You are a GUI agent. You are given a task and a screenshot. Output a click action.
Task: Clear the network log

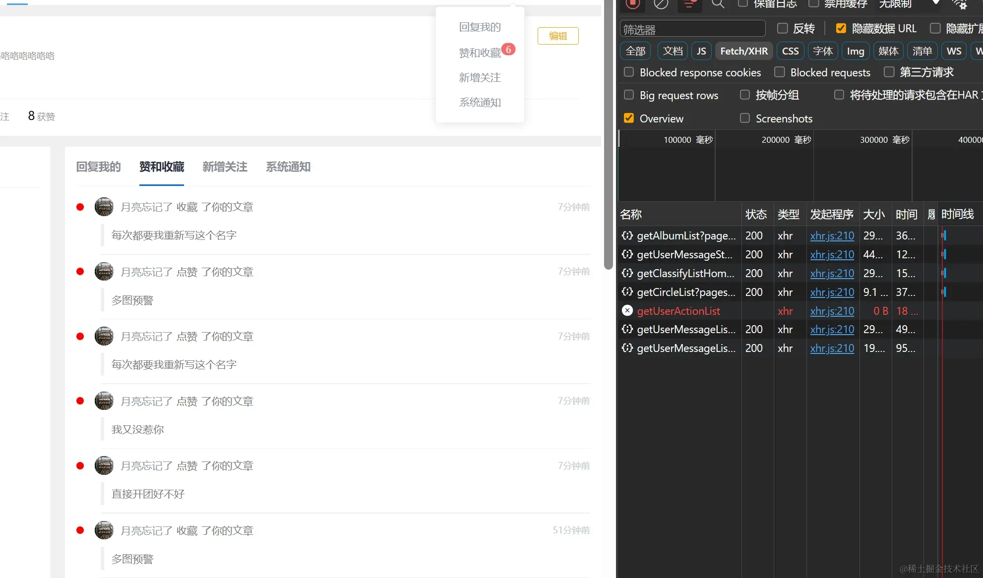click(661, 4)
